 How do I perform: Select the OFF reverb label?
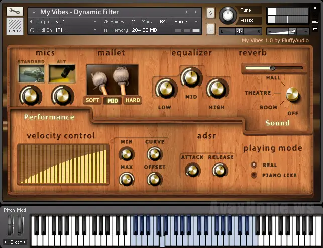pos(293,113)
